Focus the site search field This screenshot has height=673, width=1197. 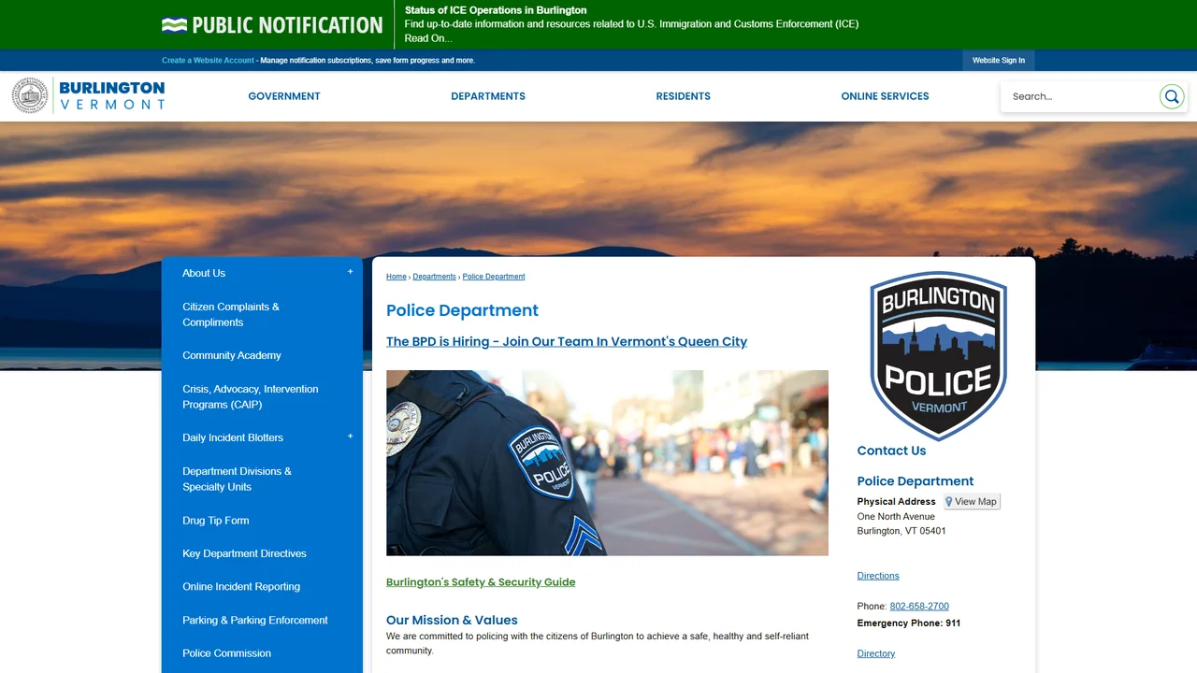click(1080, 96)
